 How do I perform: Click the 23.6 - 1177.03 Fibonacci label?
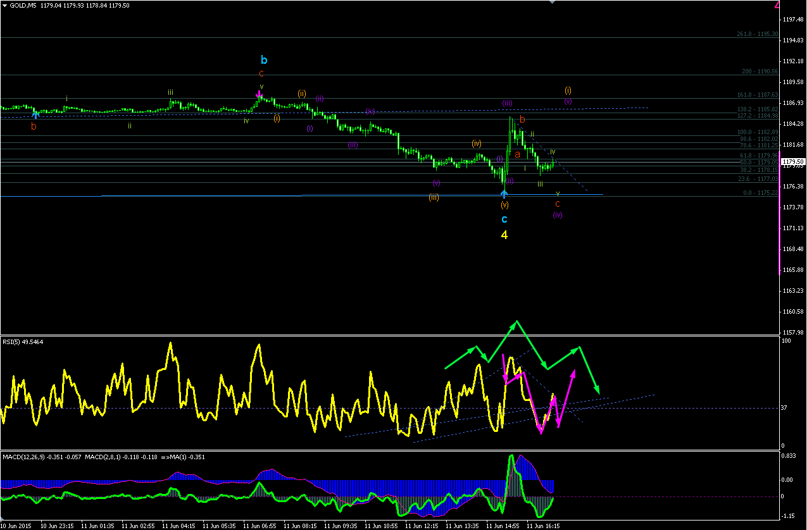[x=759, y=179]
